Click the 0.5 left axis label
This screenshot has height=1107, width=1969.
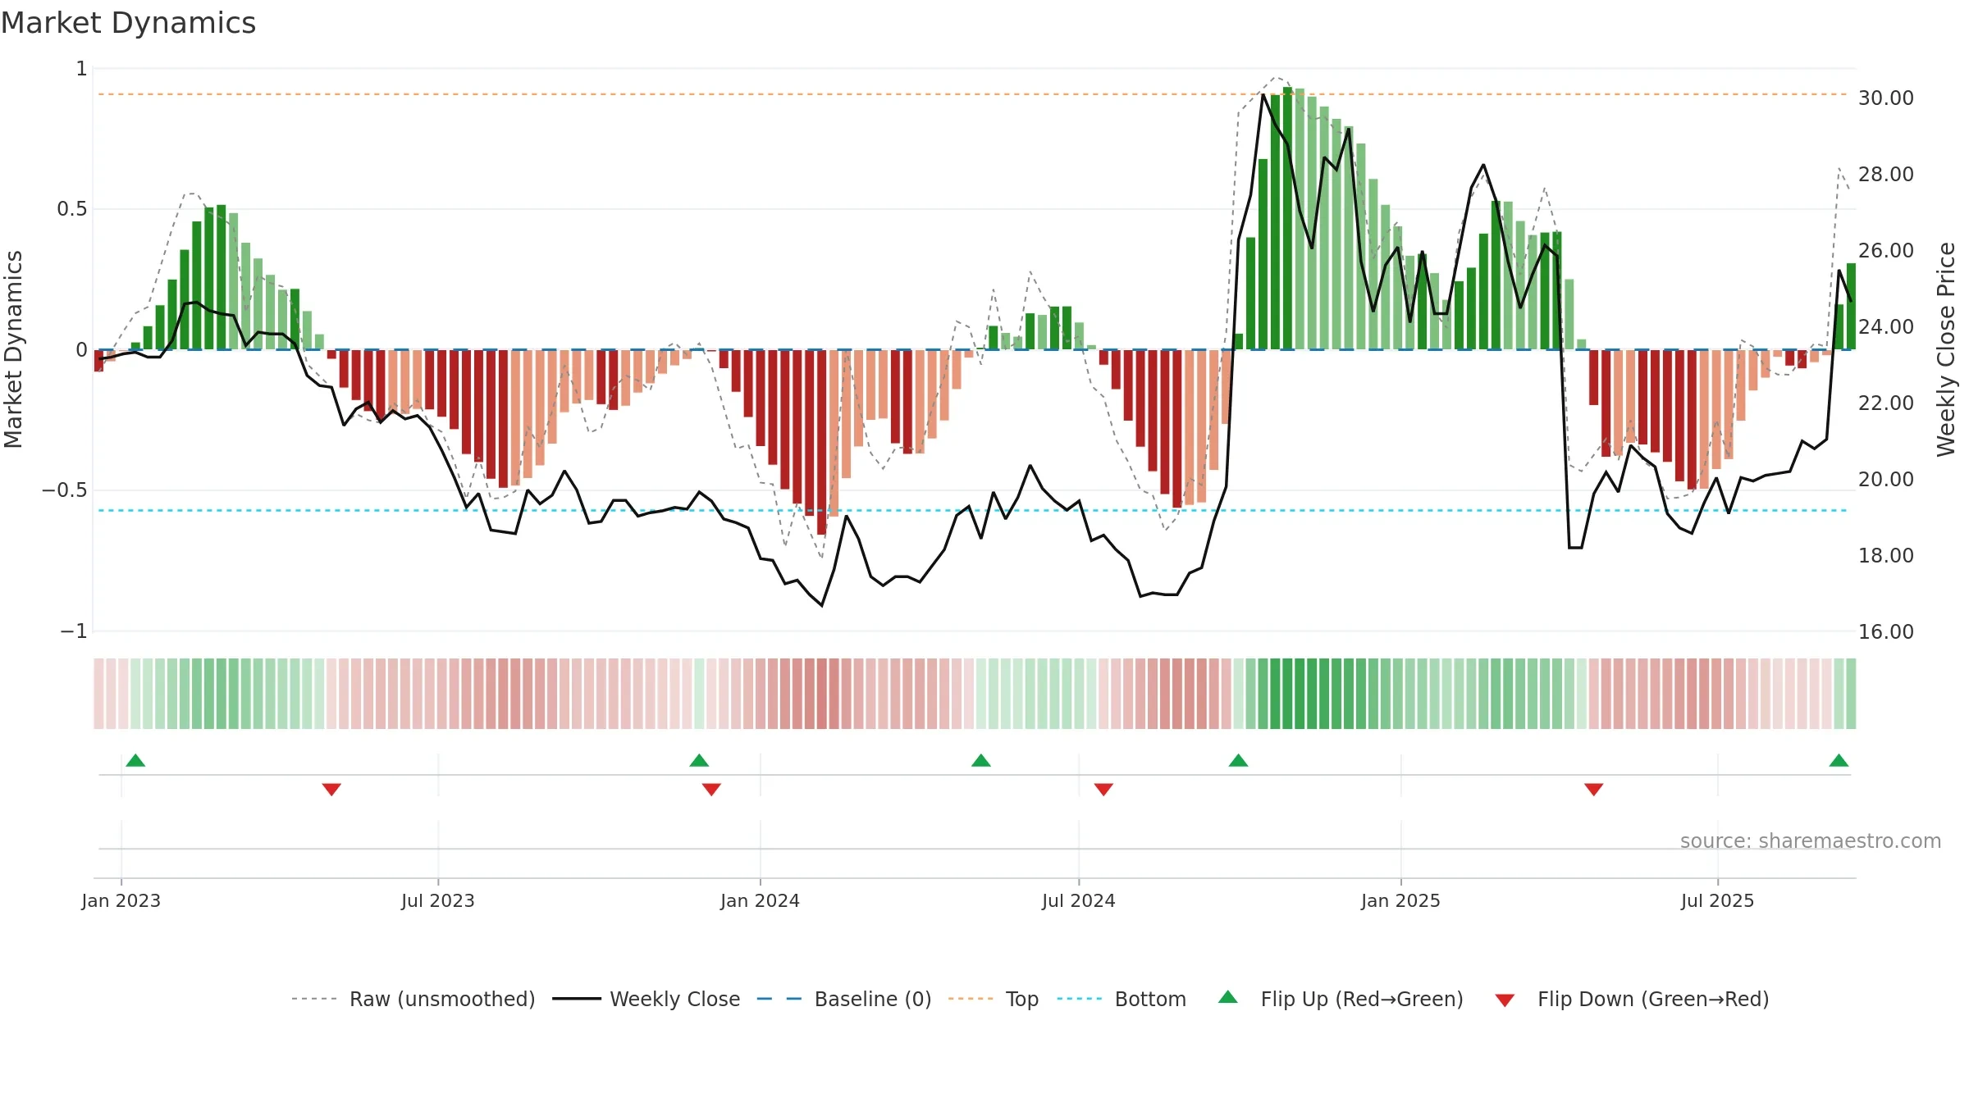(x=72, y=209)
